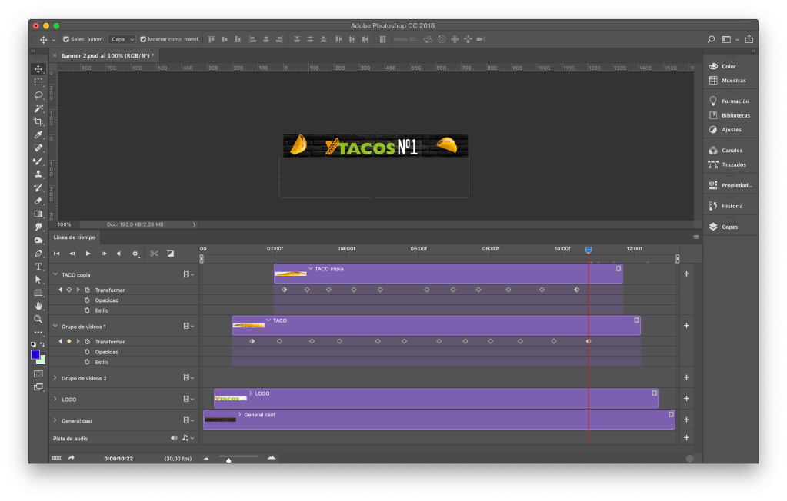This screenshot has width=787, height=501.
Task: Toggle Transformar stopwatch for TACO copia
Action: [88, 290]
